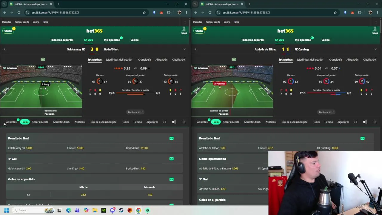382x215 pixels.
Task: Expand Mostrar más in left window
Action: pos(135,112)
